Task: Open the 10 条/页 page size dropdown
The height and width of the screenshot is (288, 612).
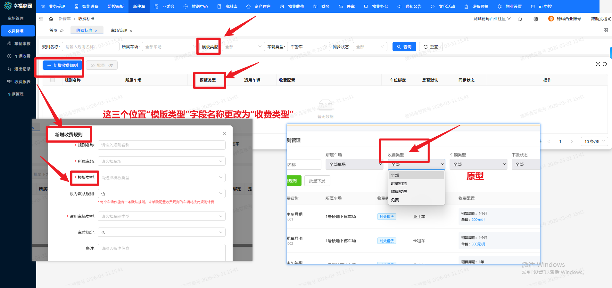Action: pos(594,141)
